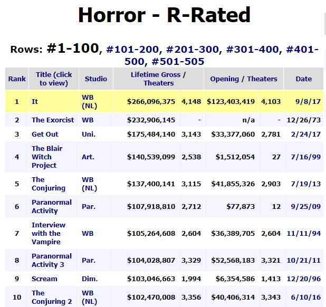The height and width of the screenshot is (307, 326).
Task: Open 'The Blair Witch Project' page
Action: tap(47, 157)
